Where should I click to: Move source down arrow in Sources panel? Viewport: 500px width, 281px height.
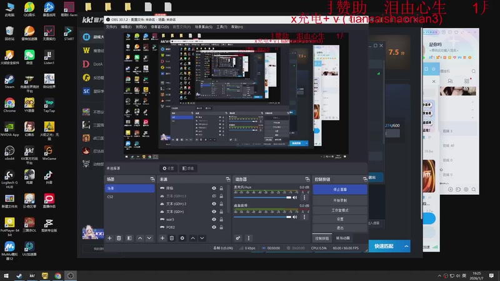click(x=202, y=238)
